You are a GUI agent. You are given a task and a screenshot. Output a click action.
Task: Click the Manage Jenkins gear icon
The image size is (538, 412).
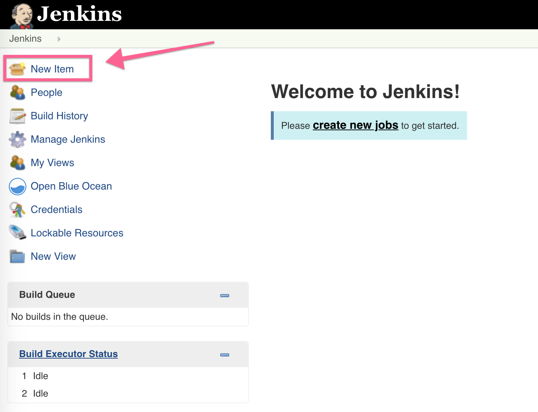click(x=17, y=139)
